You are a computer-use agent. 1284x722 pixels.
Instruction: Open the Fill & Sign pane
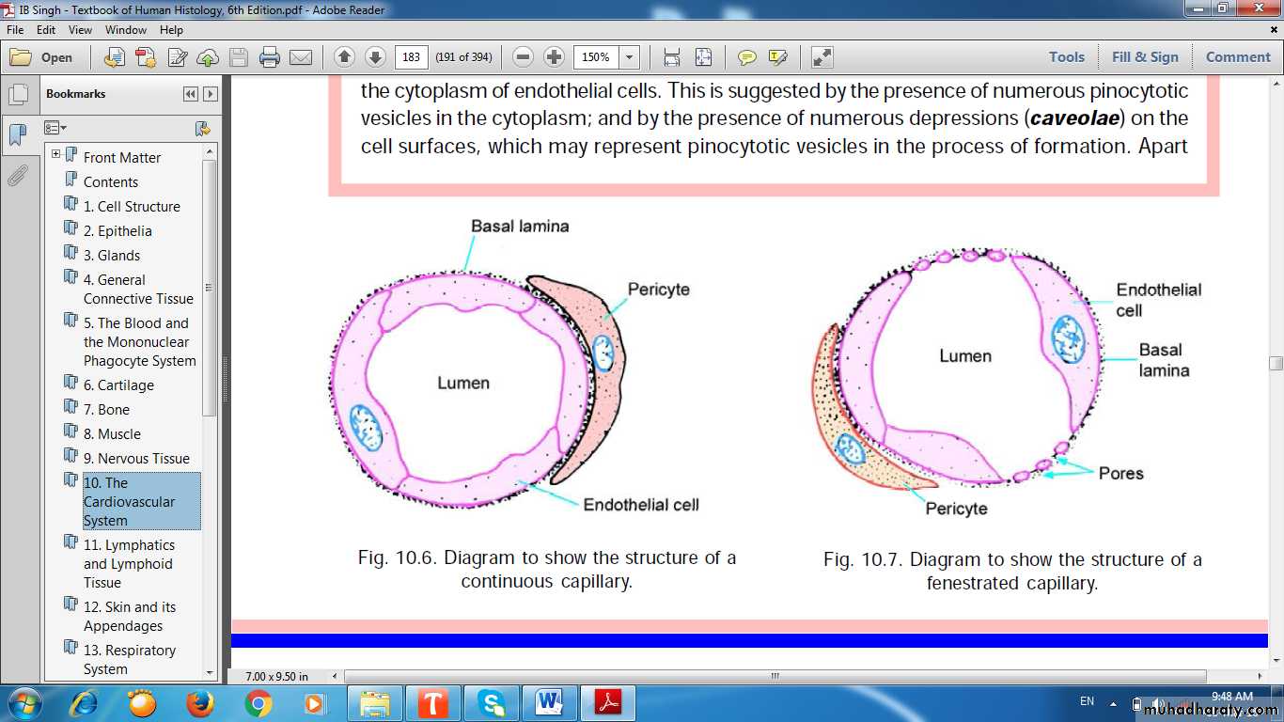1144,57
